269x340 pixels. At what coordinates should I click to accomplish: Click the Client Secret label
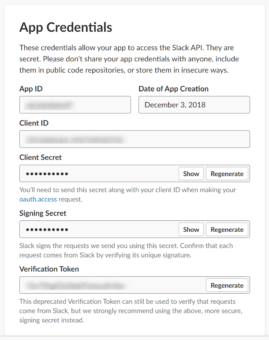41,157
